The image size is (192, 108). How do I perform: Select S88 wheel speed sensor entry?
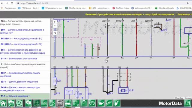click(25, 23)
